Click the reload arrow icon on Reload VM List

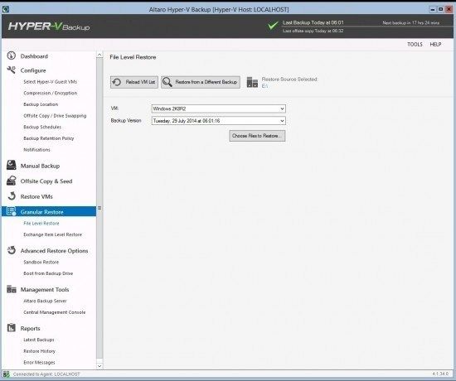(x=117, y=82)
